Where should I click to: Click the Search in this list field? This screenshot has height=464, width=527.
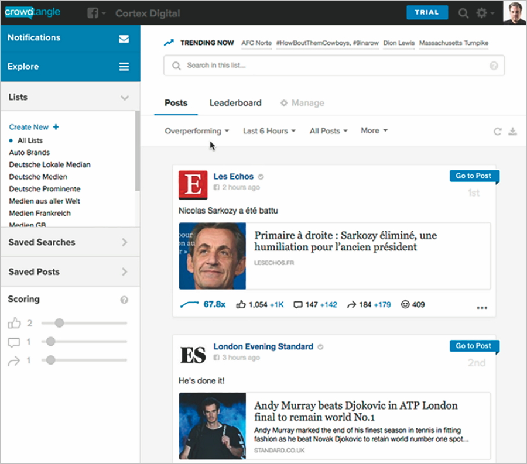334,66
